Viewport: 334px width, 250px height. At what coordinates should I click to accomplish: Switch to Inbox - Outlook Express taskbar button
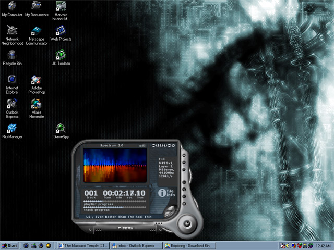coord(137,246)
